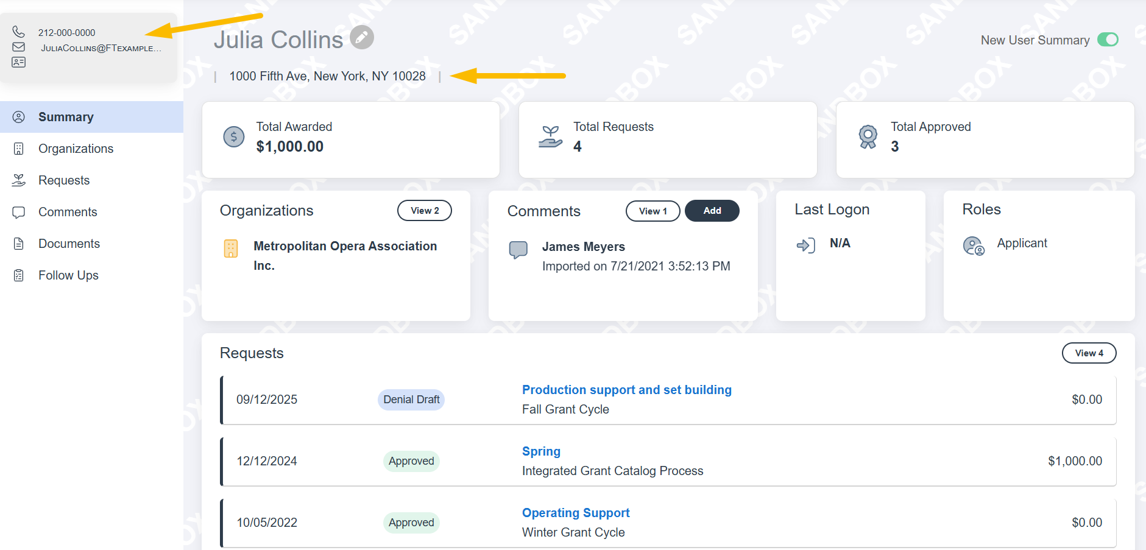The width and height of the screenshot is (1146, 550).
Task: Click the Julia Collins name heading
Action: click(278, 40)
